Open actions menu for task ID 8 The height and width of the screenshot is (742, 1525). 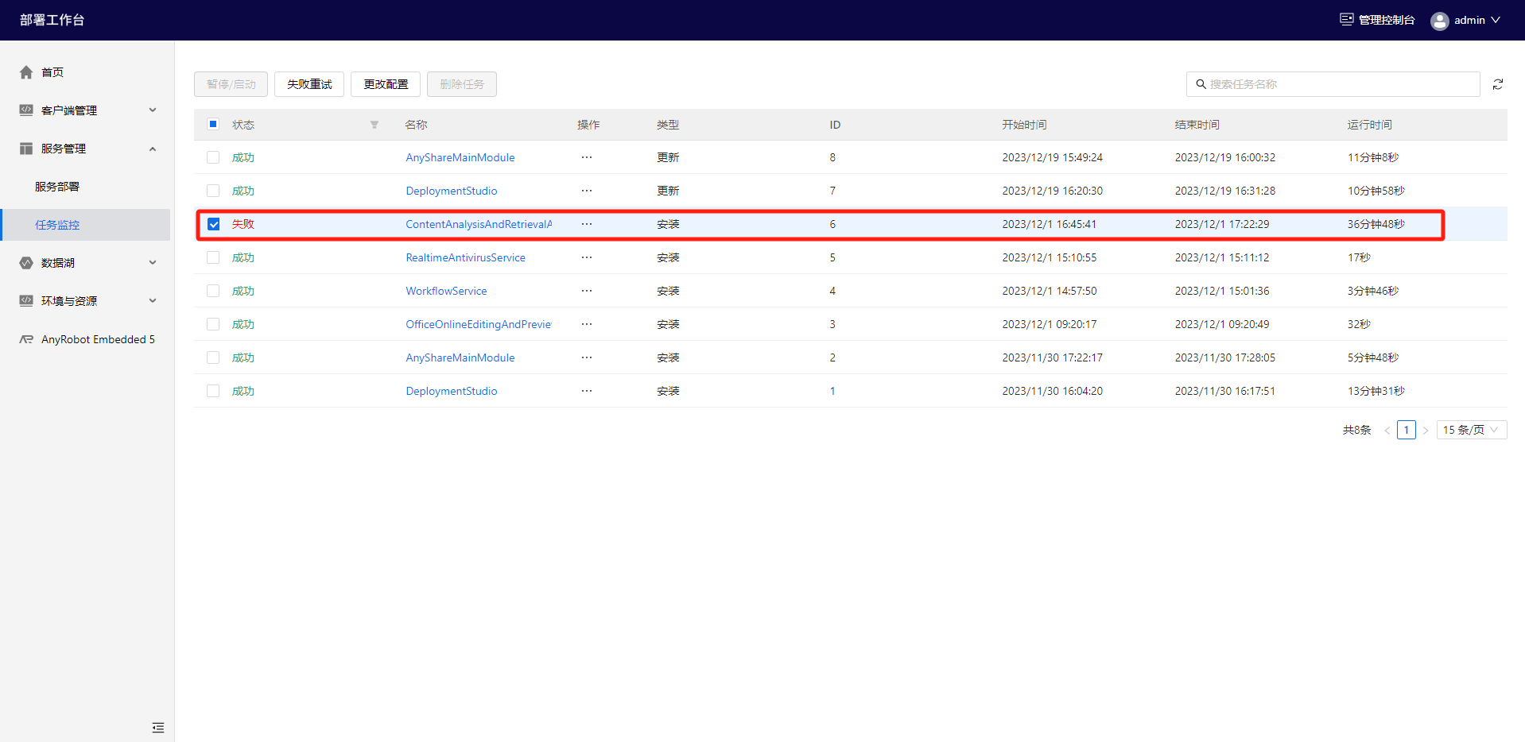click(x=587, y=157)
